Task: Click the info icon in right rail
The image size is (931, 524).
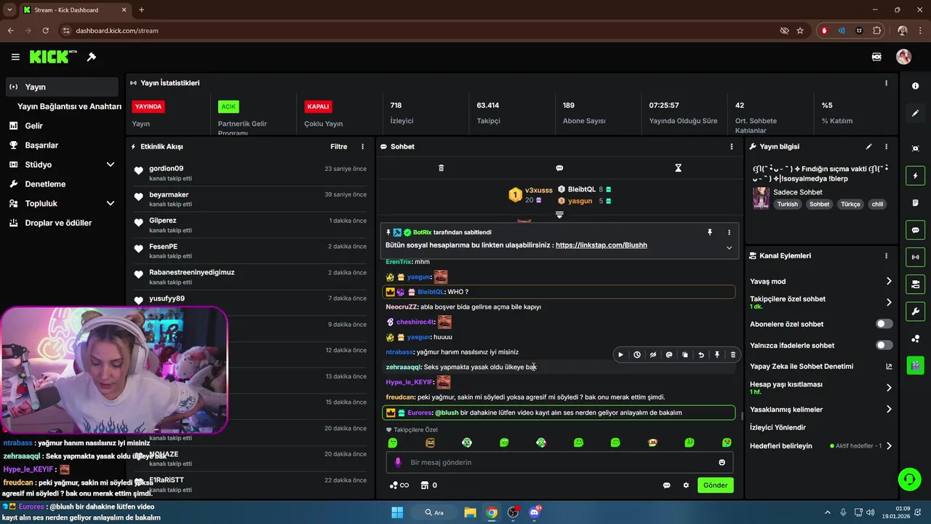Action: click(915, 86)
